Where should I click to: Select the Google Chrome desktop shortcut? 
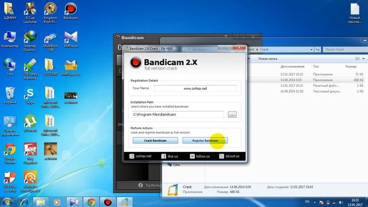point(10,154)
